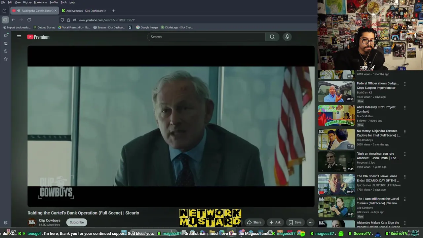Click the Ask button below video
The width and height of the screenshot is (423, 238).
pos(275,222)
